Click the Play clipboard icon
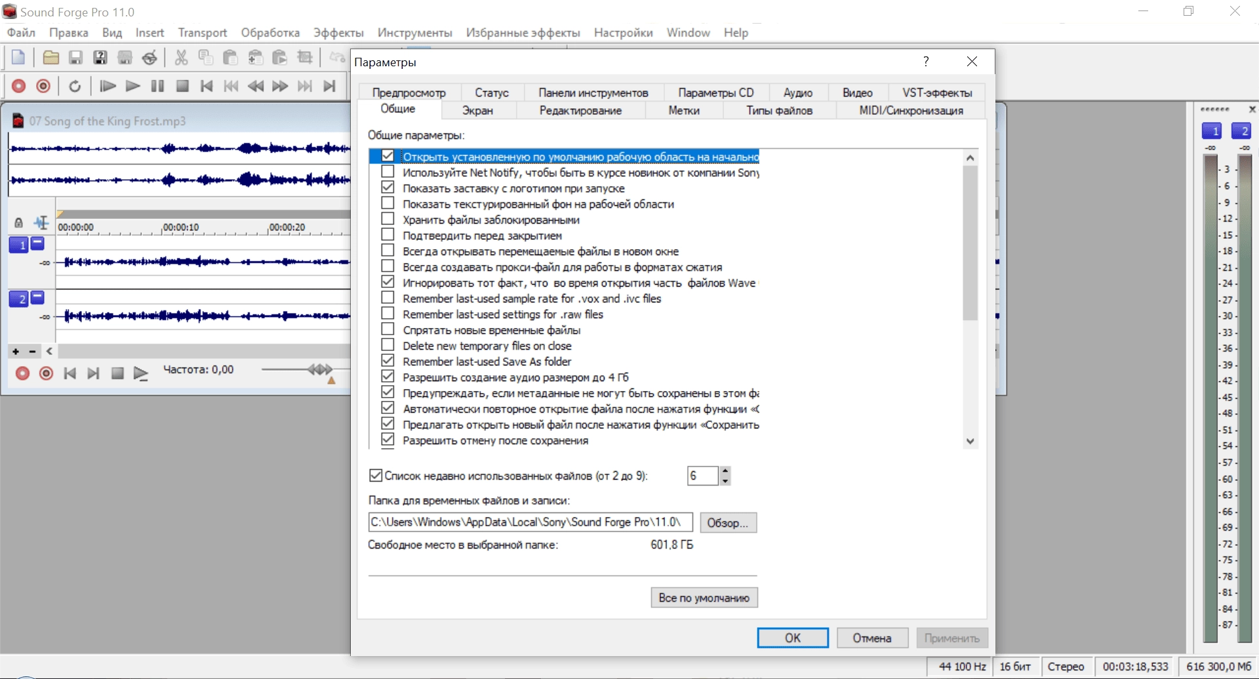This screenshot has width=1259, height=679. 280,58
